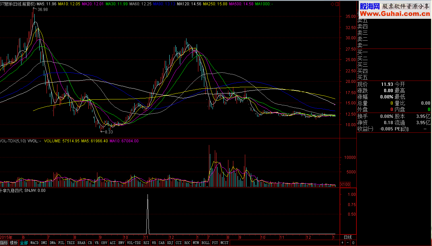432x246 pixels.
Task: Click the 8.33 low price marker
Action: (109, 132)
